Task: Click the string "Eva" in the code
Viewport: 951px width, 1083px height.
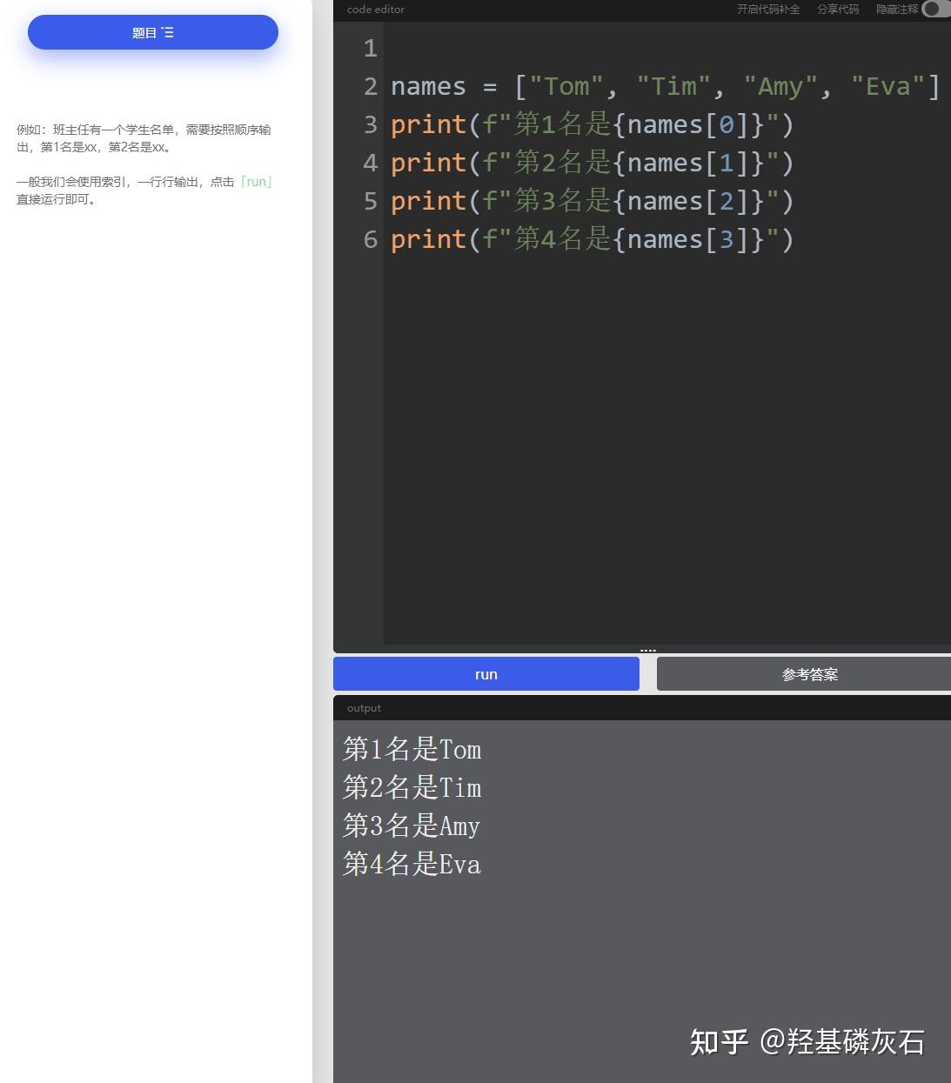Action: click(889, 86)
